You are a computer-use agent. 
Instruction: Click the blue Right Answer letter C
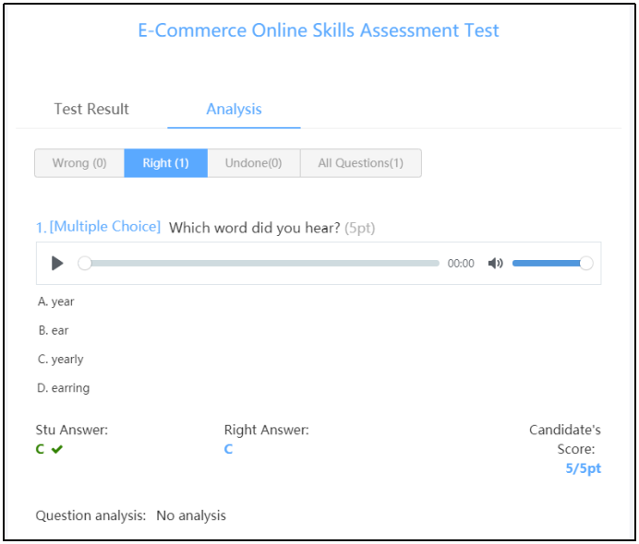point(228,449)
